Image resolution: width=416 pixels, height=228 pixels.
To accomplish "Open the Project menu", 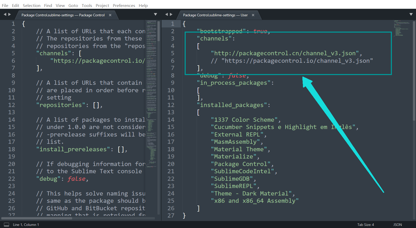I will [102, 5].
